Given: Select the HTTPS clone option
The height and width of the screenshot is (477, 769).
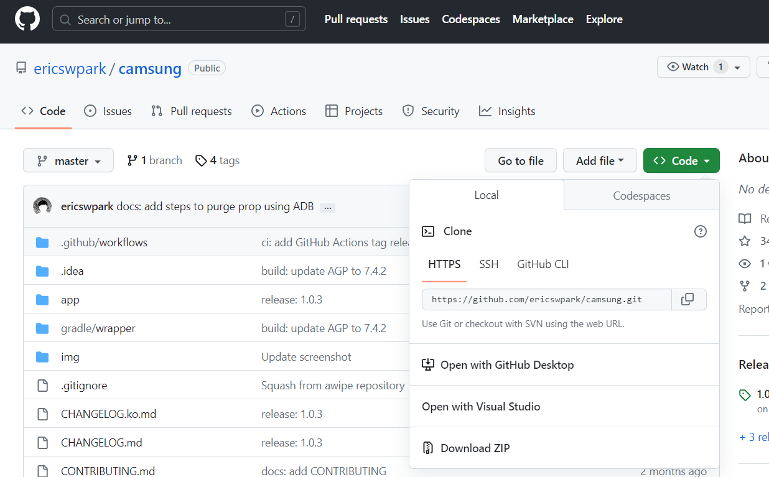Looking at the screenshot, I should 444,264.
